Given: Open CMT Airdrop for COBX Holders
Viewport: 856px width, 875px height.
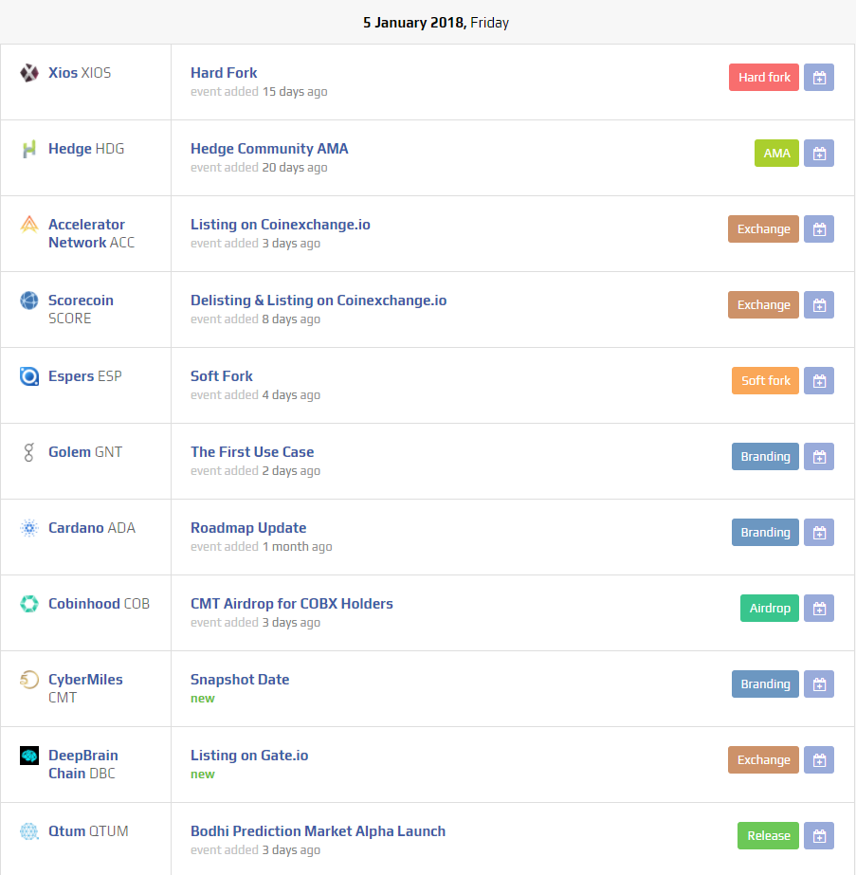Looking at the screenshot, I should click(x=292, y=605).
